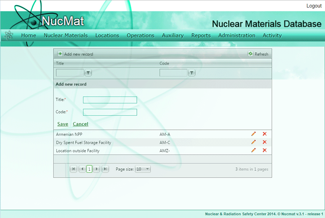Delete the Armenian NPP record
The image size is (325, 218).
(x=265, y=134)
